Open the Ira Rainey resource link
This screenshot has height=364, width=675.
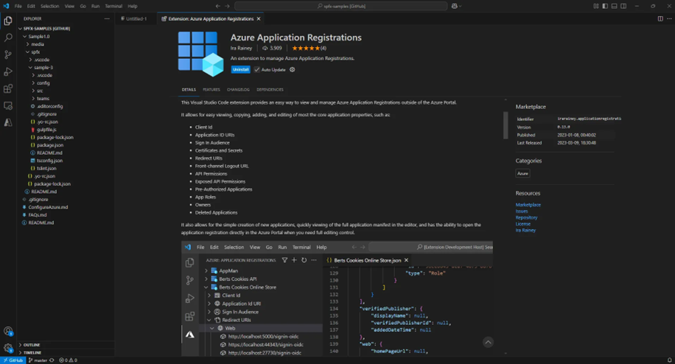pos(525,230)
